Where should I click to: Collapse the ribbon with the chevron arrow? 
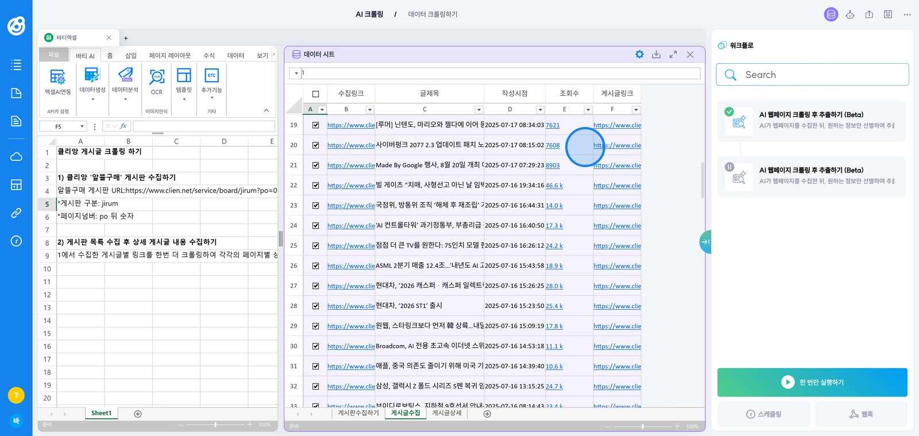pyautogui.click(x=266, y=110)
